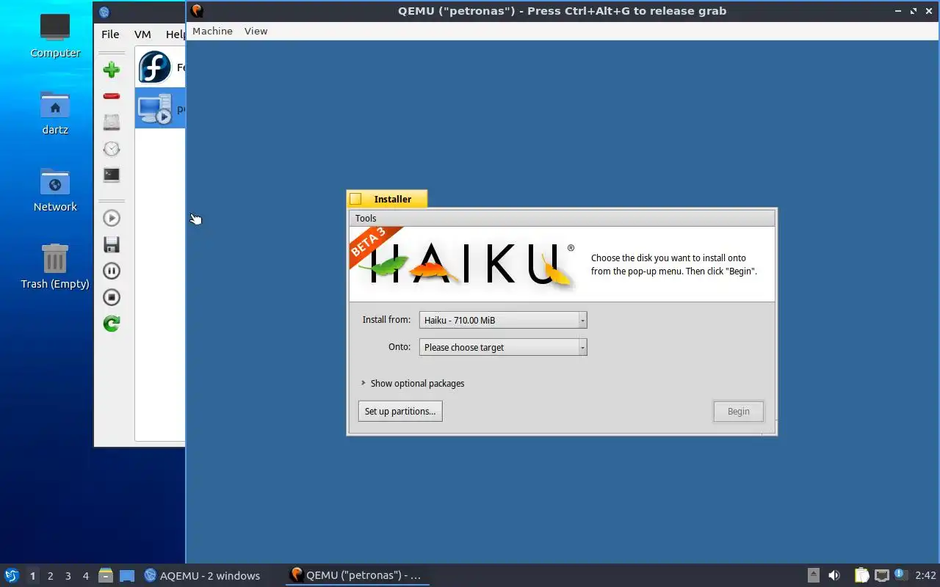Expand Show optional packages
This screenshot has width=940, height=587.
413,383
